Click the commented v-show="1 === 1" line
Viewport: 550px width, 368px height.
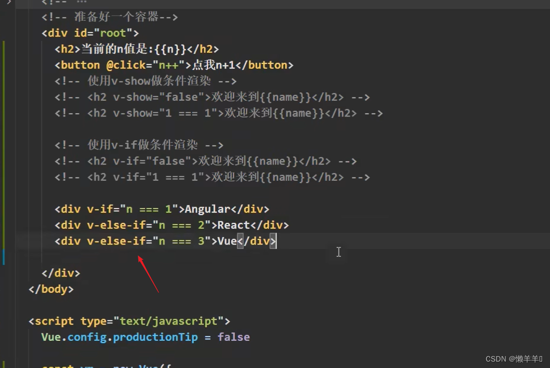[x=218, y=113]
